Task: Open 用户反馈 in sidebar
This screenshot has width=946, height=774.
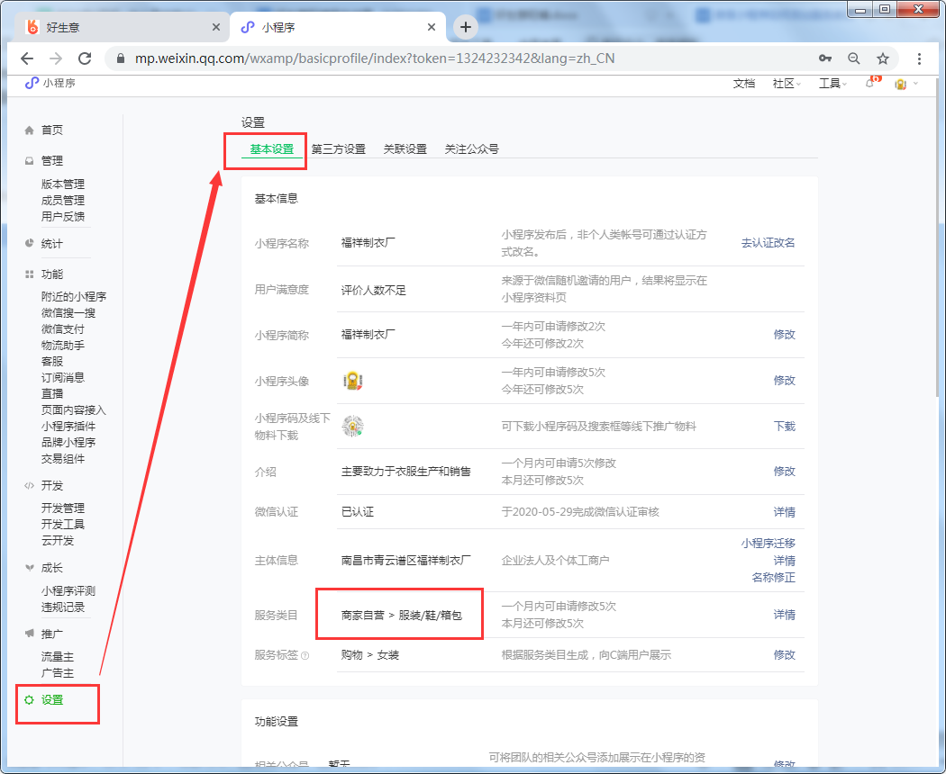Action: point(63,216)
